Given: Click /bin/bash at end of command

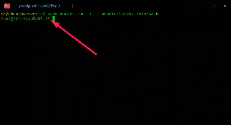Looking at the screenshot, I should click(147, 14).
